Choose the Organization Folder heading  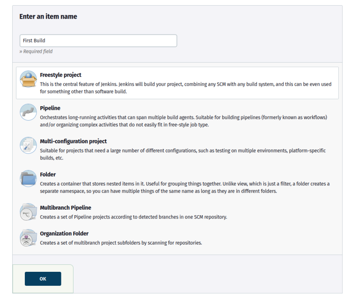pyautogui.click(x=64, y=233)
